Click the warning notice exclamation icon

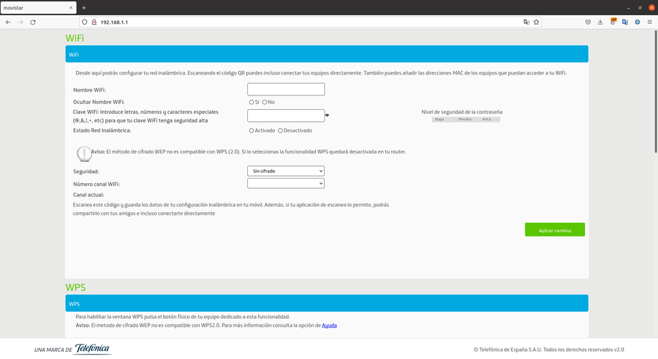84,153
